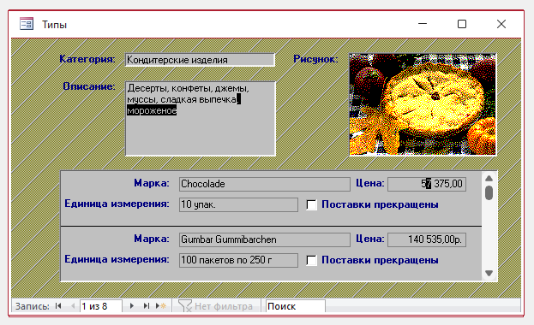Click the 'Марка' field 'Gumbar Gummibarchen'
The height and width of the screenshot is (325, 534).
tap(265, 239)
